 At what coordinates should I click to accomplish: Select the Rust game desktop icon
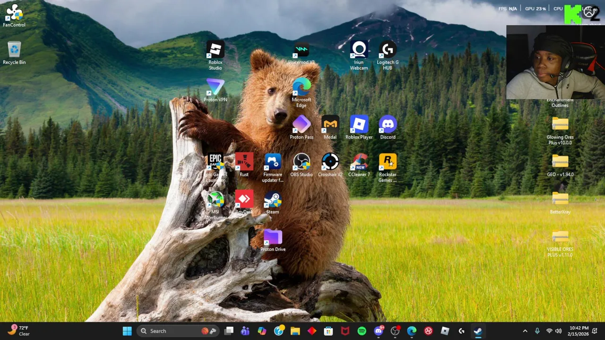click(244, 165)
